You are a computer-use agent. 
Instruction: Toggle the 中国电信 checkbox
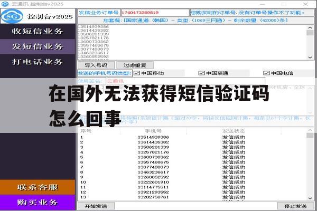(266, 73)
